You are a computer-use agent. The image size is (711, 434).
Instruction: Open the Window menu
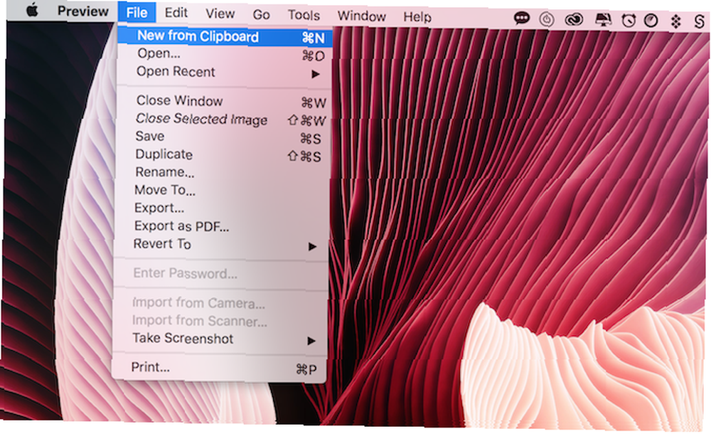(361, 16)
